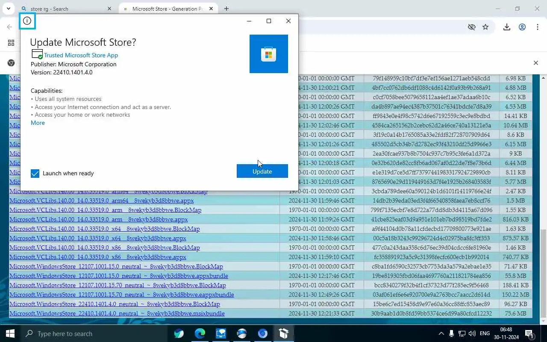This screenshot has height=342, width=547.
Task: Open Chrome downloads icon
Action: click(507, 27)
